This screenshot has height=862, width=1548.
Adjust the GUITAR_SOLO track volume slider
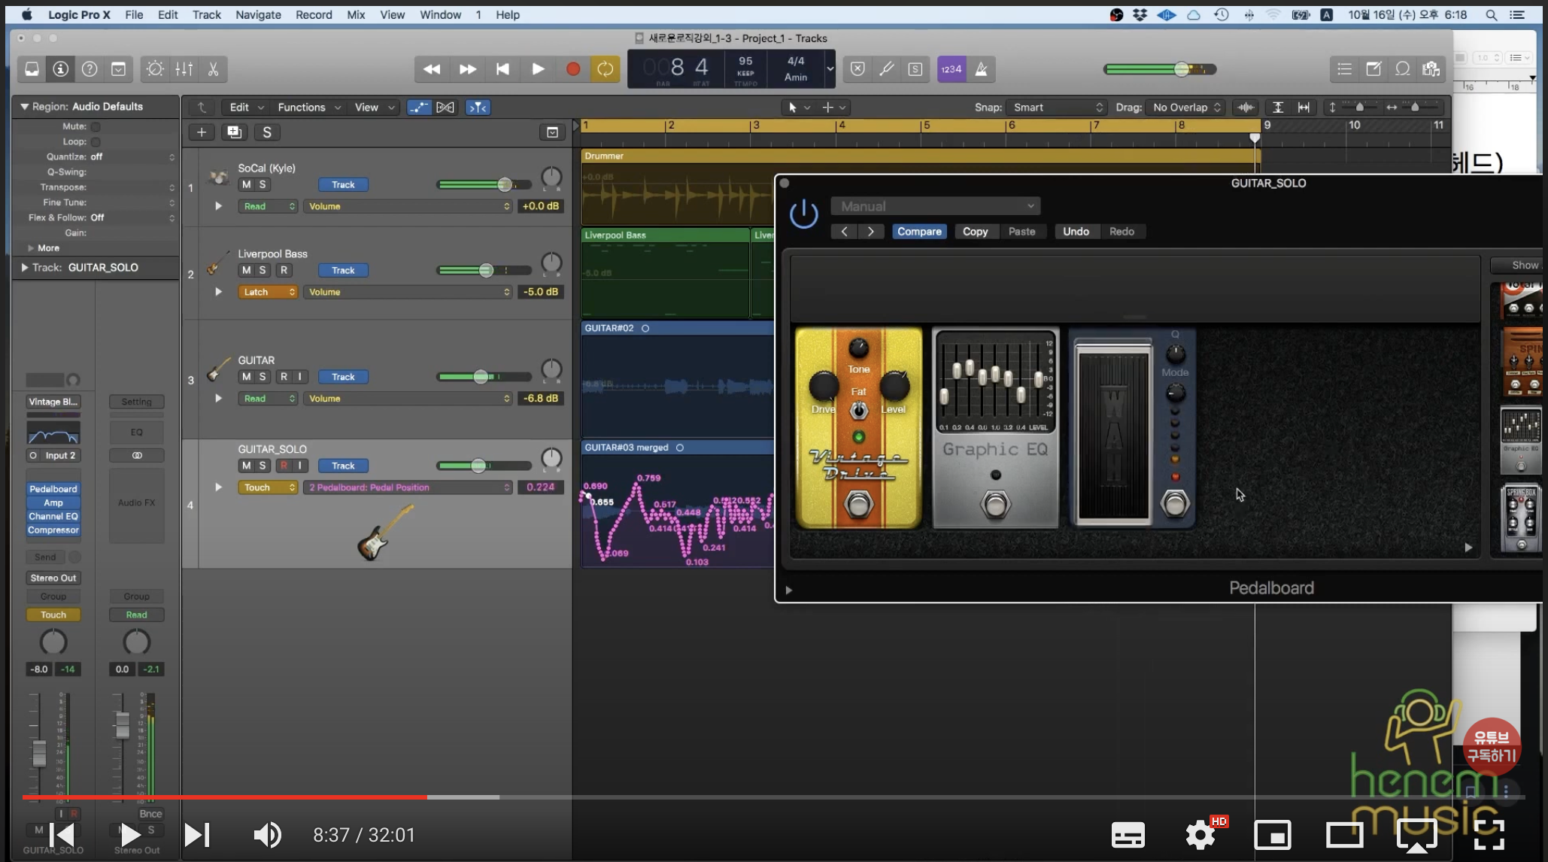(478, 466)
